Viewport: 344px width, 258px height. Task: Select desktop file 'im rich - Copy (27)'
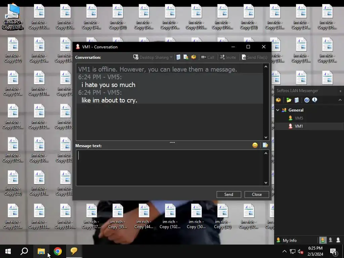coord(13,50)
